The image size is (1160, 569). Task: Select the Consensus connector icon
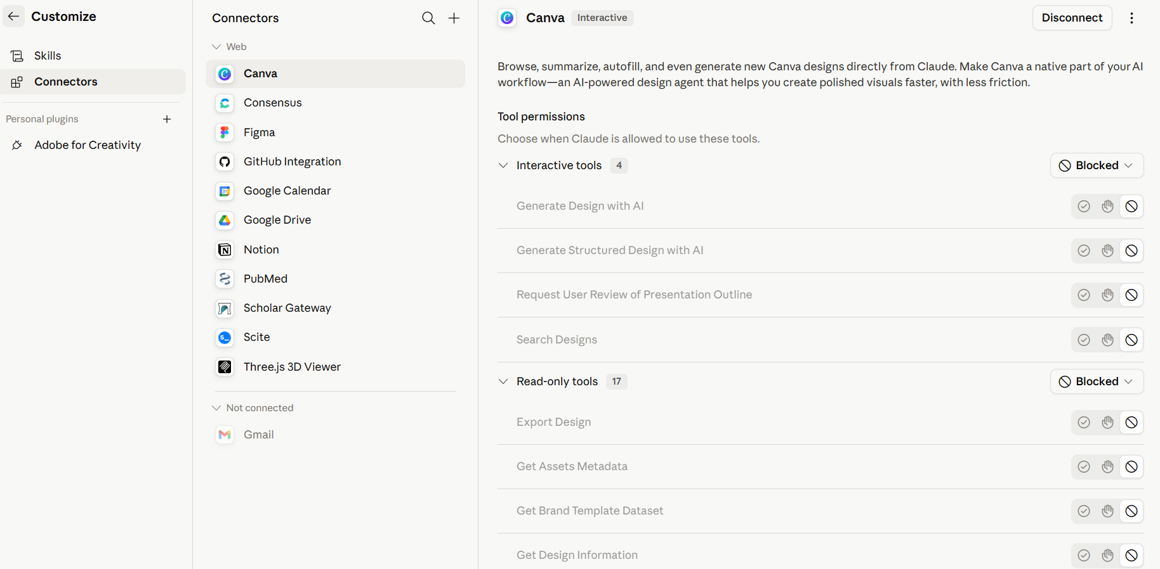point(225,103)
